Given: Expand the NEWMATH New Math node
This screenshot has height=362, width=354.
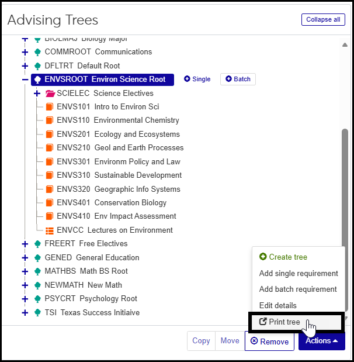Looking at the screenshot, I should coord(25,285).
